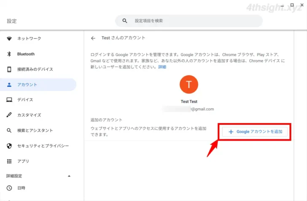Open the 詳細 learn more link

[162, 67]
